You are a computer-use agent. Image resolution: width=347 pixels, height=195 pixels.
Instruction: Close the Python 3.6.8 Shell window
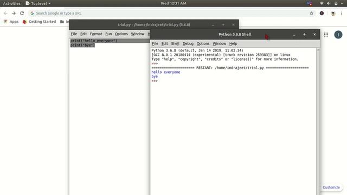(314, 35)
